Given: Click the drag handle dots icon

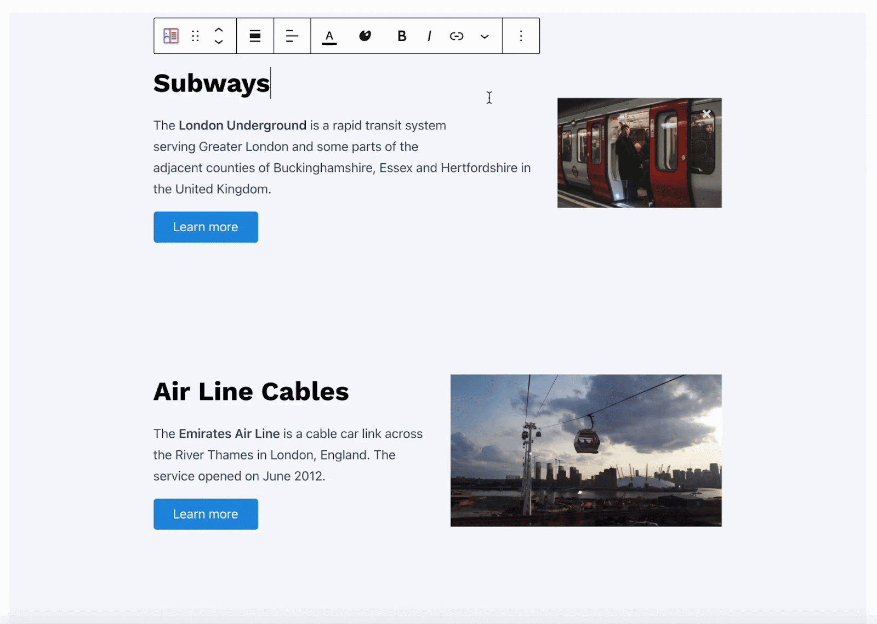Looking at the screenshot, I should point(195,36).
